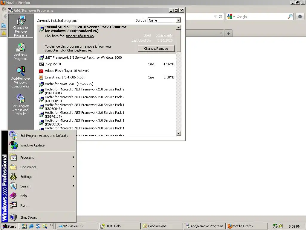Image resolution: width=306 pixels, height=230 pixels.
Task: Switch to Control Panel taskbar button
Action: (x=162, y=226)
